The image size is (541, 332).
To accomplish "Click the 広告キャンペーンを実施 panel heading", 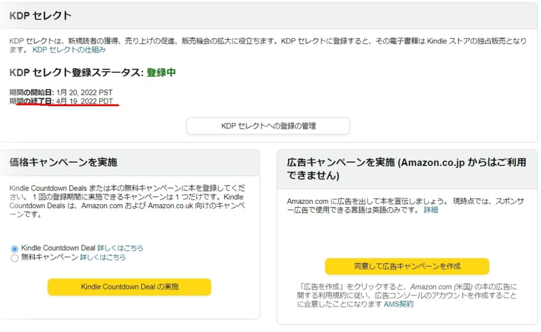I will (406, 169).
